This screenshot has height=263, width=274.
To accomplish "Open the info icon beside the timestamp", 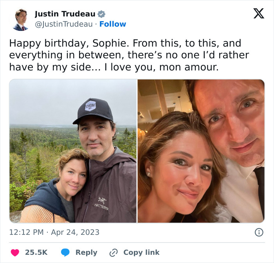I will coord(259,232).
